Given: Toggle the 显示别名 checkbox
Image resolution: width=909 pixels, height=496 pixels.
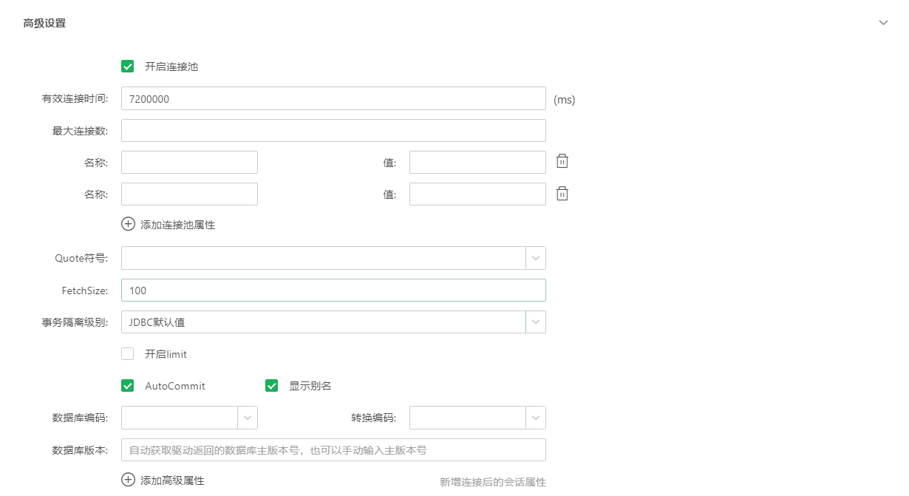Looking at the screenshot, I should coord(272,386).
